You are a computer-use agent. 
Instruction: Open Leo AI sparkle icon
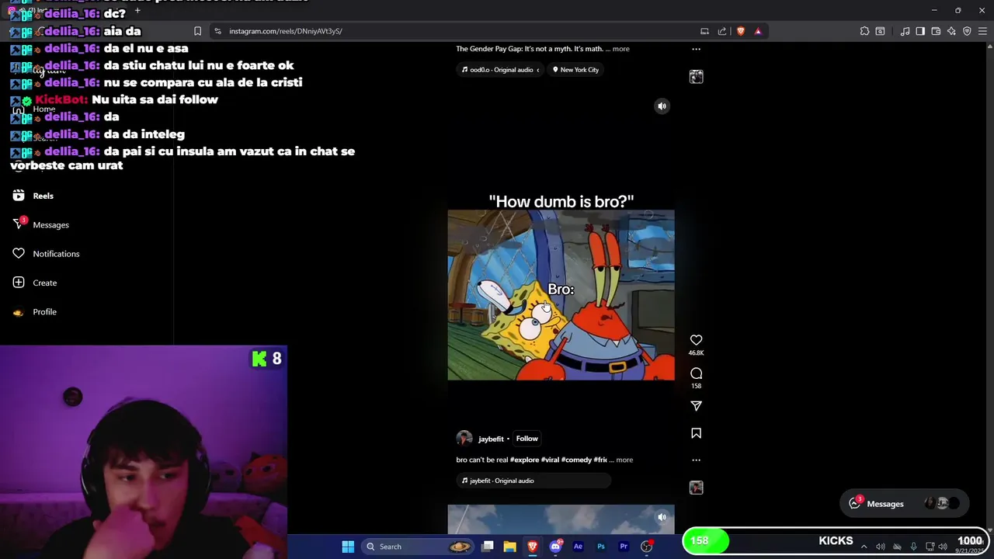951,31
